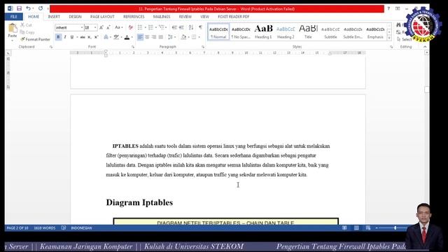
Task: Center the paragraph text
Action: click(147, 37)
